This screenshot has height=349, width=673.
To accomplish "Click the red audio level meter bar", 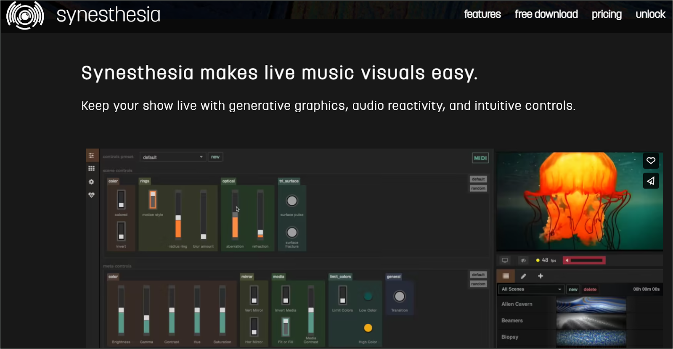I will (x=584, y=260).
